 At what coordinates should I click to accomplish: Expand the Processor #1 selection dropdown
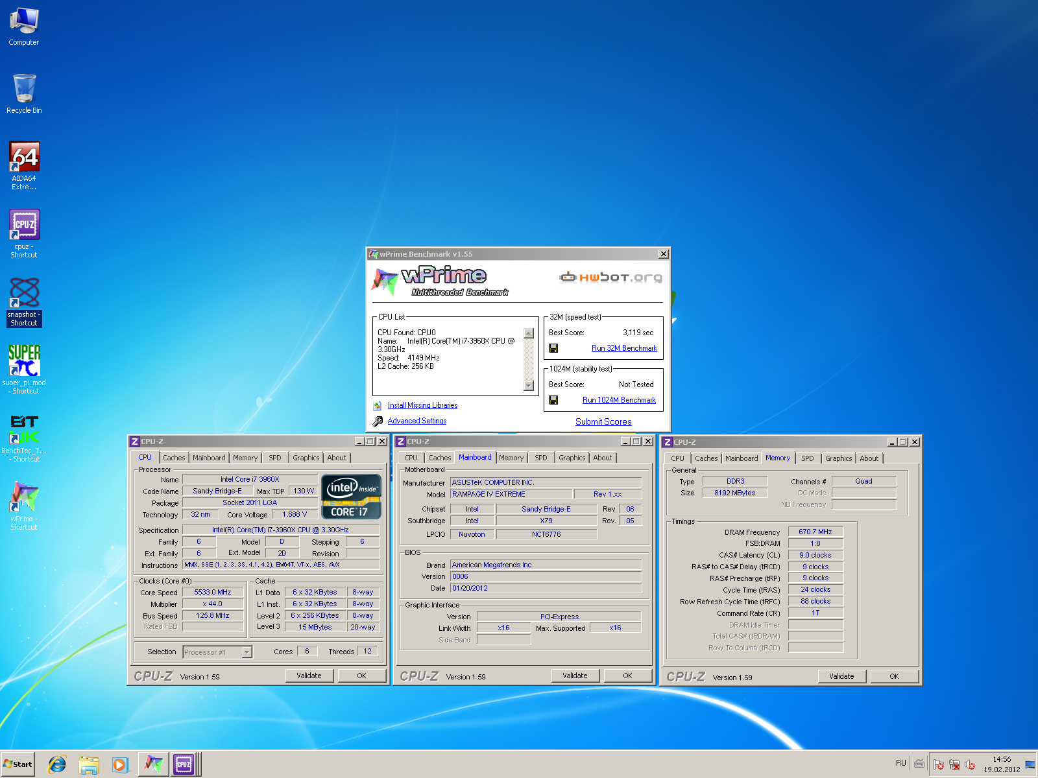(247, 652)
